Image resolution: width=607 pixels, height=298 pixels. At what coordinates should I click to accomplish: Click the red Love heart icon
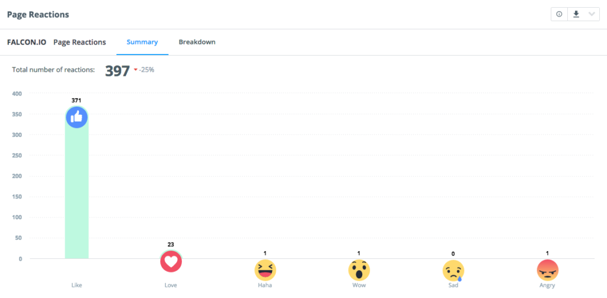[x=171, y=262]
